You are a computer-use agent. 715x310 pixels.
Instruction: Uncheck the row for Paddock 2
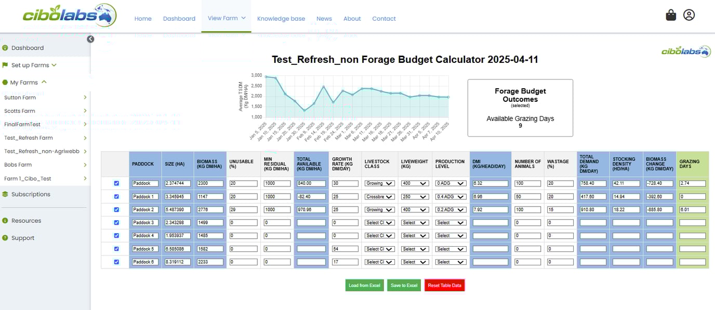115,209
